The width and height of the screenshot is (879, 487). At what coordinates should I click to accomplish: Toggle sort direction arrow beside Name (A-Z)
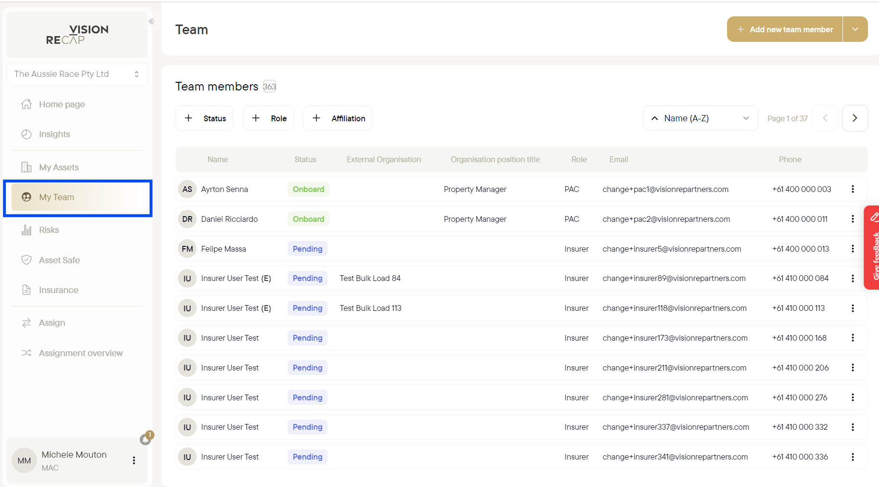pos(654,118)
